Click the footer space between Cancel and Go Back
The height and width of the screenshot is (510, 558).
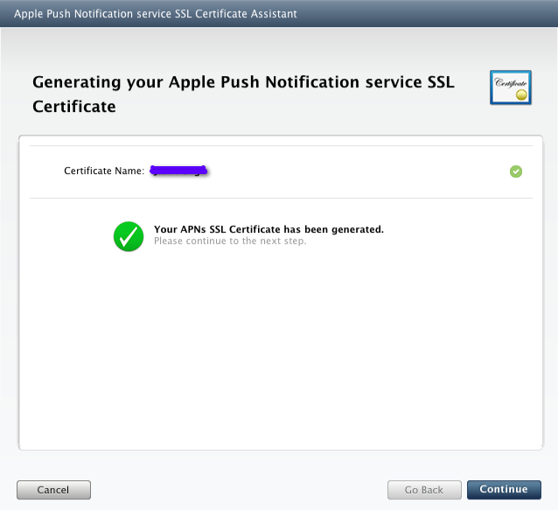[236, 490]
